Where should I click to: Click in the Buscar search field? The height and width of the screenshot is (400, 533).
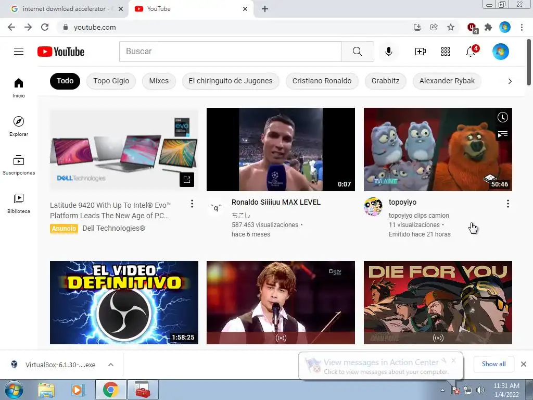coord(230,52)
